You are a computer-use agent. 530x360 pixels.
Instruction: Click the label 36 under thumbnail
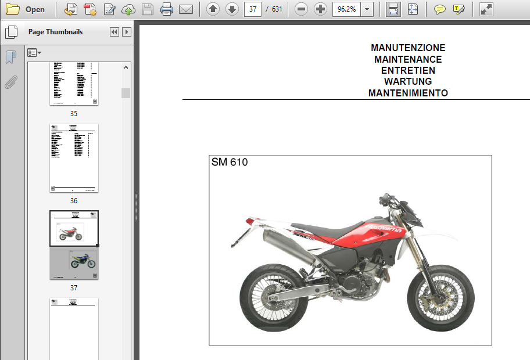click(74, 200)
